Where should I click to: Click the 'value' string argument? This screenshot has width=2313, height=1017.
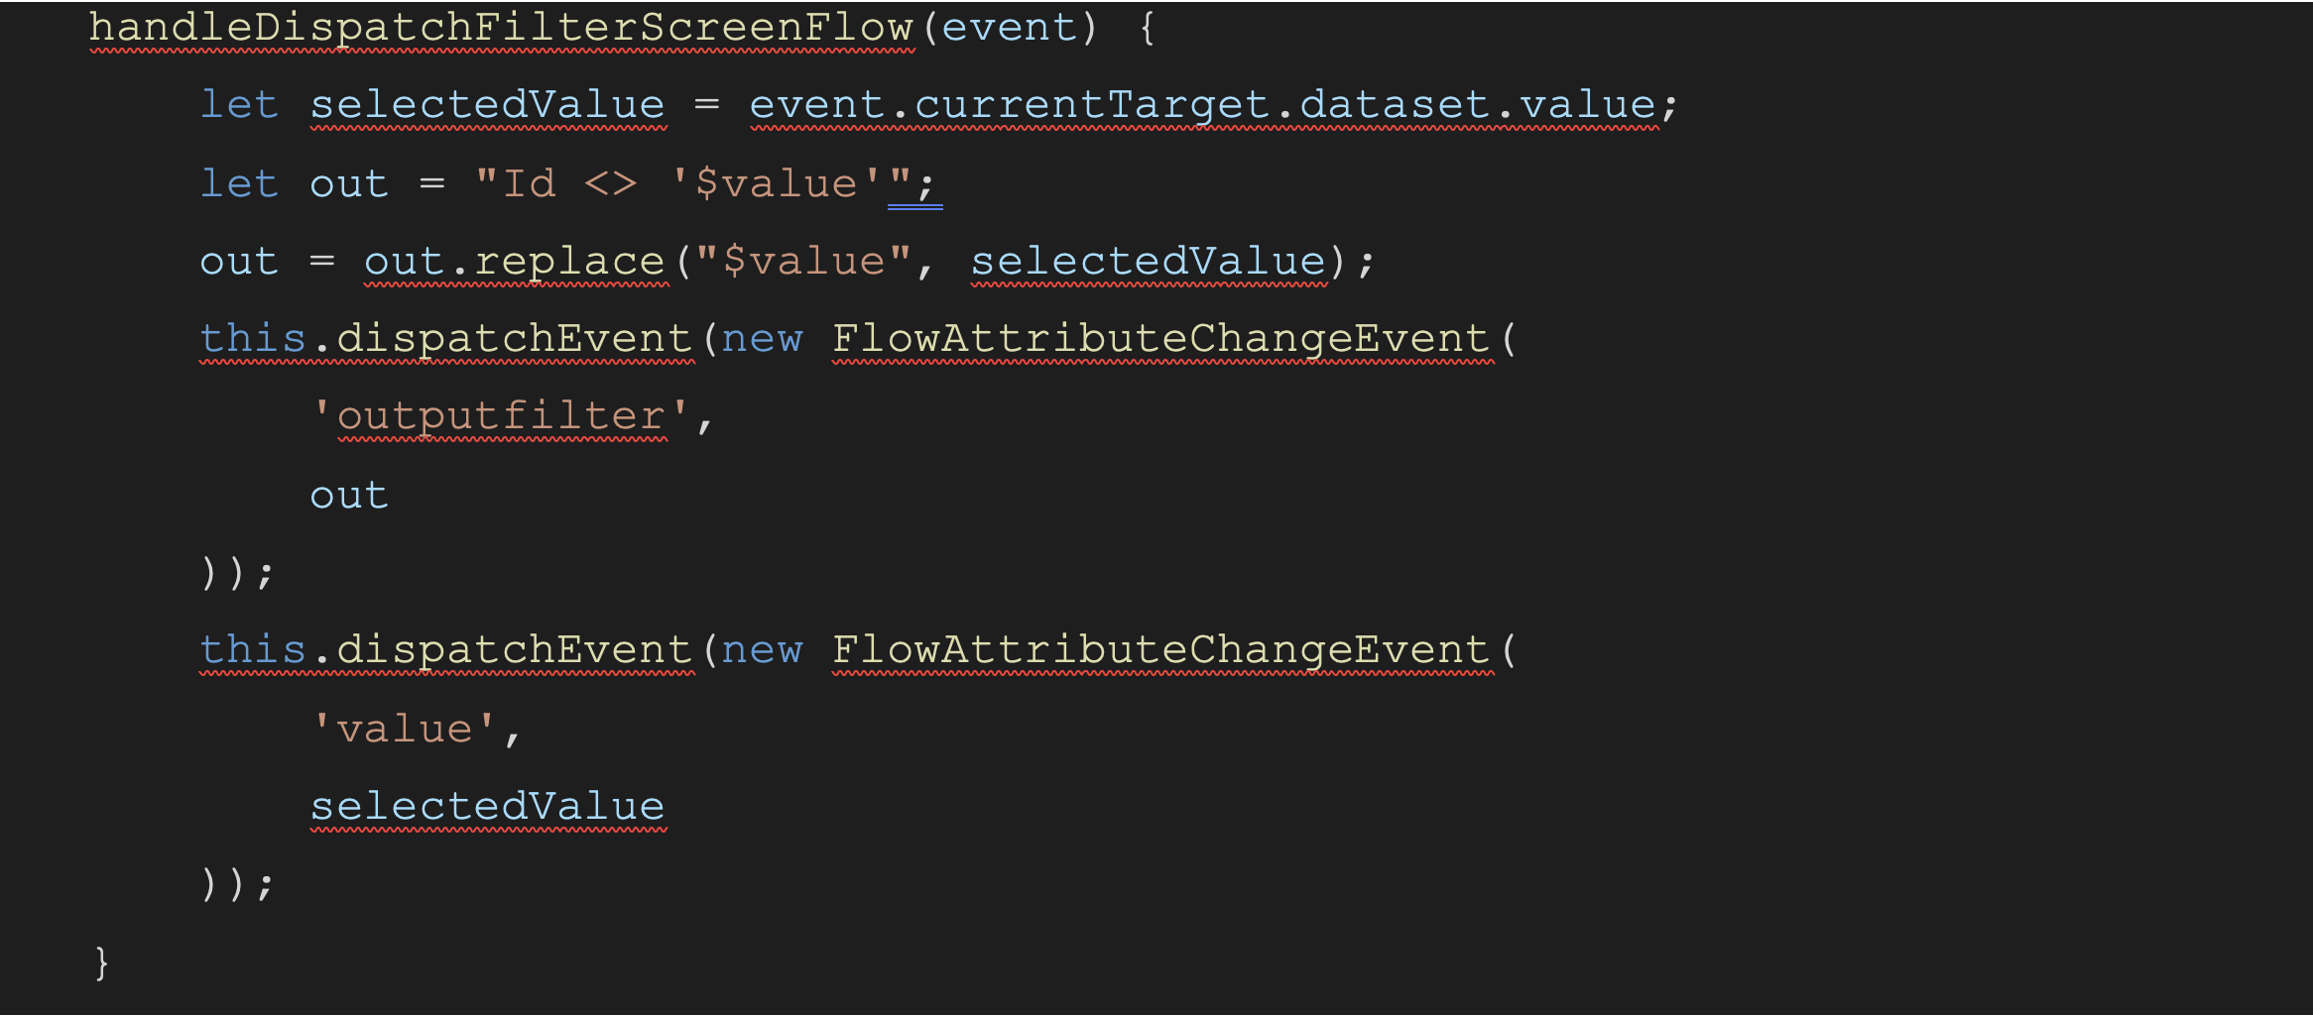pos(404,730)
